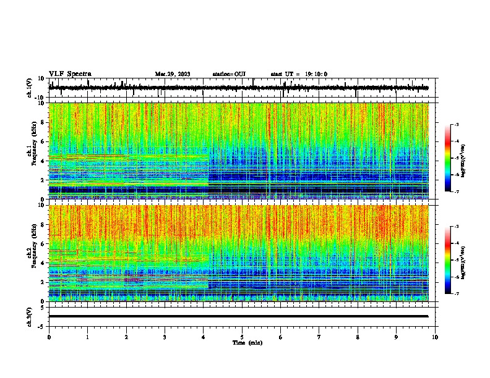Click the ch.1 waveform trace panel
This screenshot has width=490, height=378.
click(x=243, y=88)
